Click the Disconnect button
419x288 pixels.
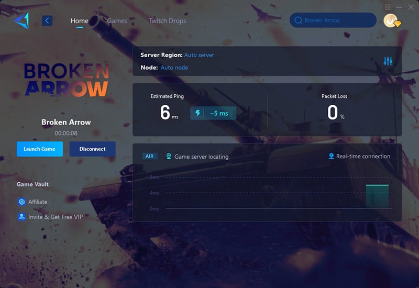click(x=93, y=149)
